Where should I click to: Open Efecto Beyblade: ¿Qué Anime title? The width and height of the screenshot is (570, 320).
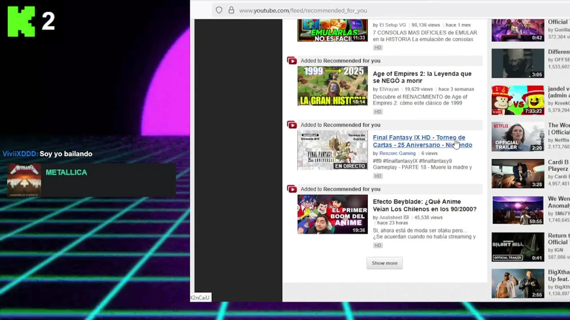click(424, 205)
